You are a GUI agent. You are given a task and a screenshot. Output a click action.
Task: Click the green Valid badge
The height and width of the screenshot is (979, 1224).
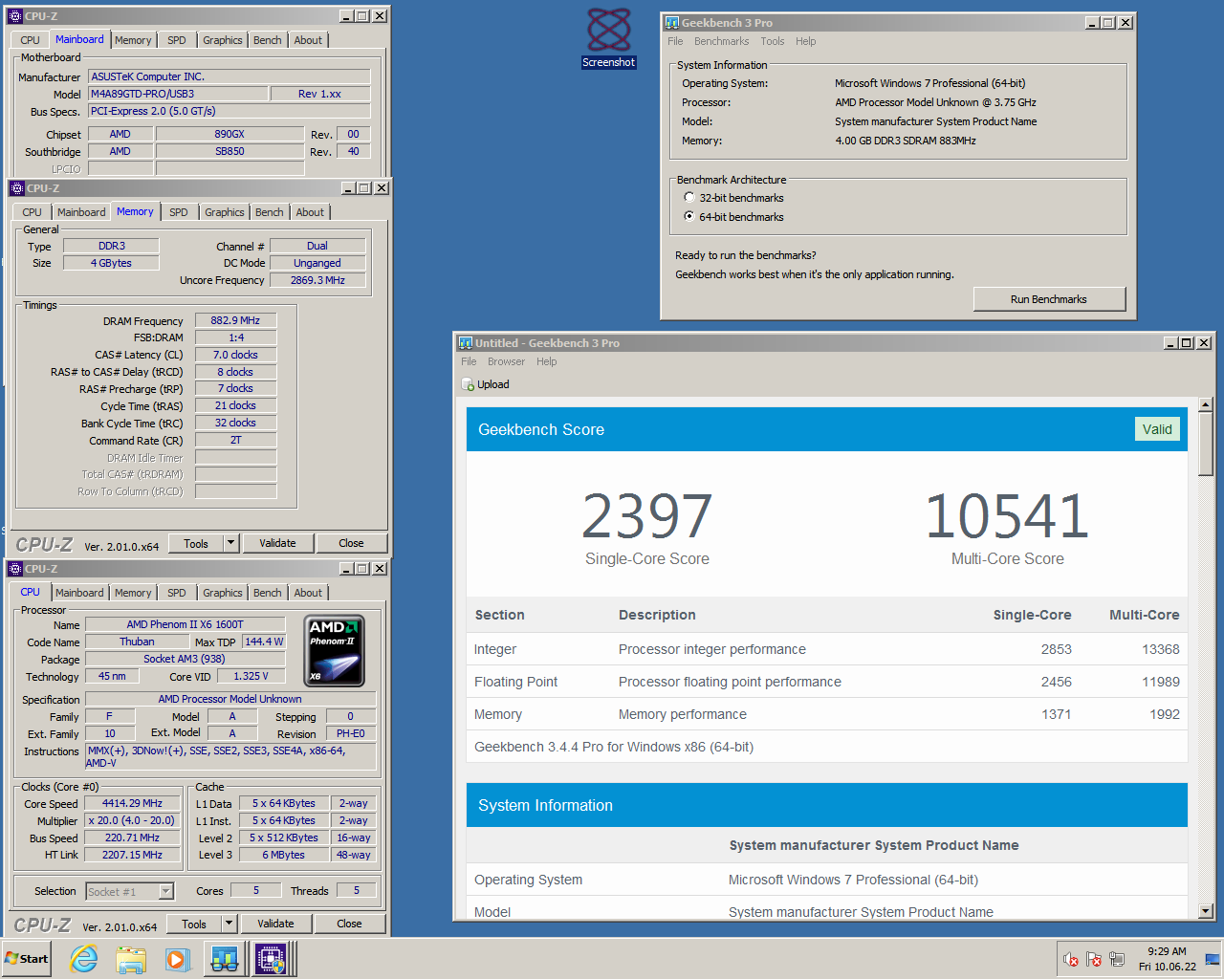(x=1157, y=429)
